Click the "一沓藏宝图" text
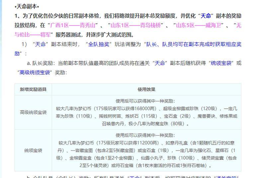This screenshot has width=254, height=178. pos(82,150)
